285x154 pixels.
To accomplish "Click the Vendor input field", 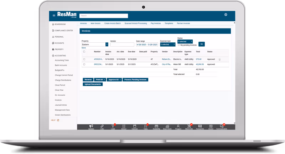I will click(122, 44).
